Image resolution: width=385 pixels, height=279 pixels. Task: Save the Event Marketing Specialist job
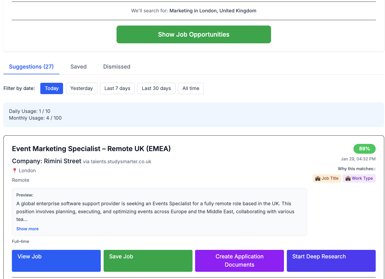click(148, 261)
